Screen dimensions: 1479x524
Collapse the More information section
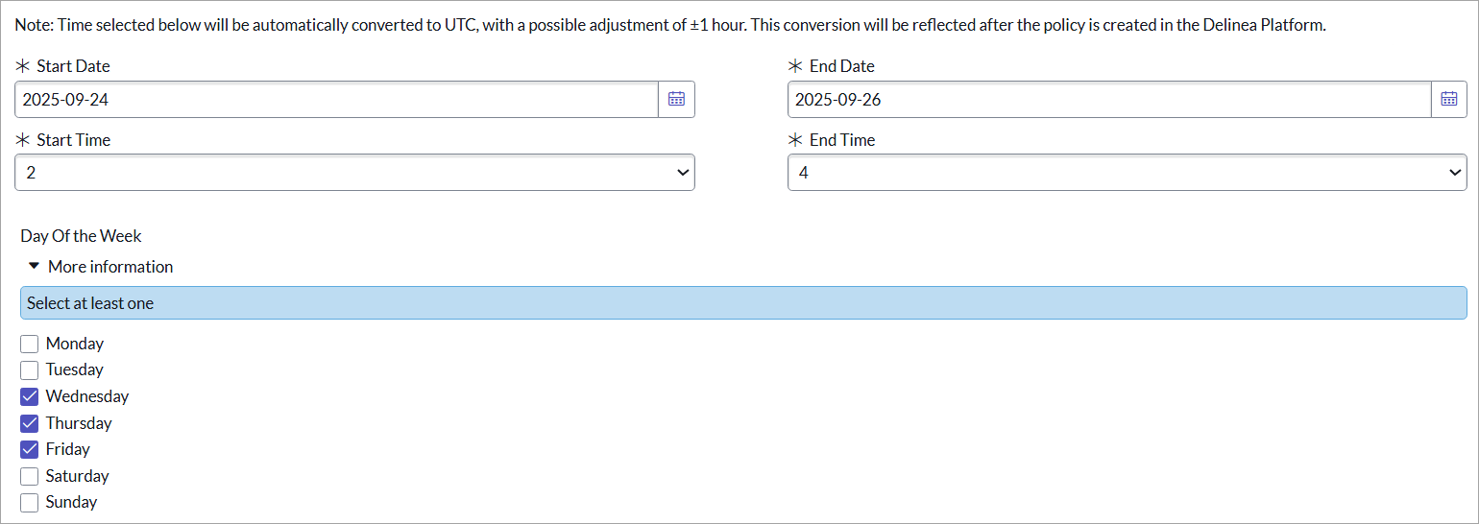[x=109, y=267]
